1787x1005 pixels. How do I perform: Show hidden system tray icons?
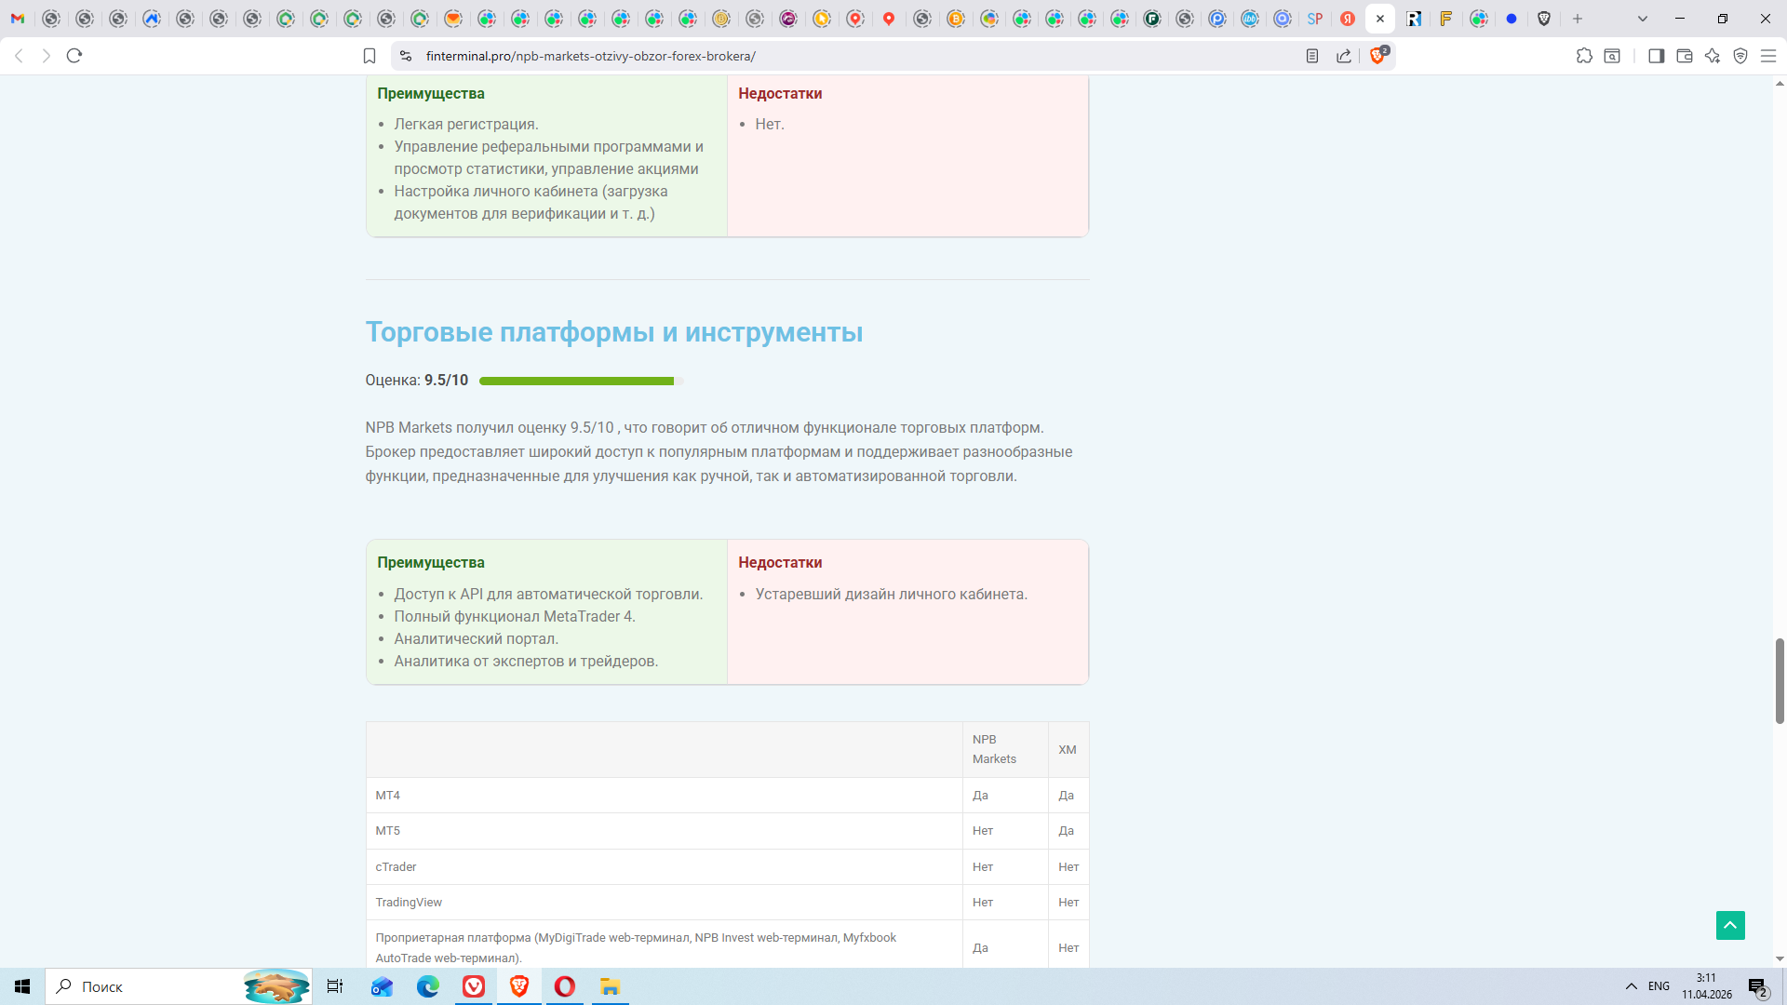coord(1631,986)
